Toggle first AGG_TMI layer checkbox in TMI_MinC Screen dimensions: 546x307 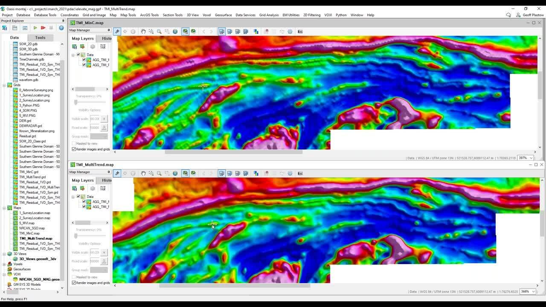coord(84,60)
